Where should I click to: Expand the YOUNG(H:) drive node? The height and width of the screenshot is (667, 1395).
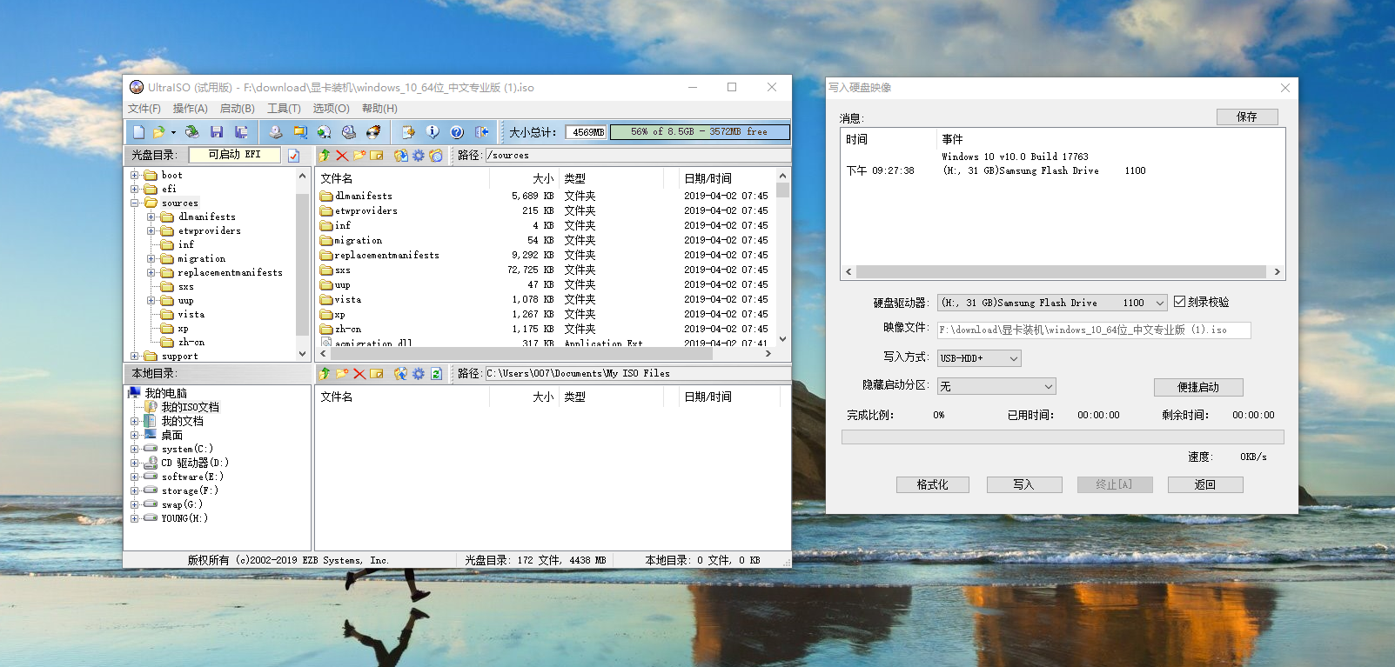tap(135, 518)
